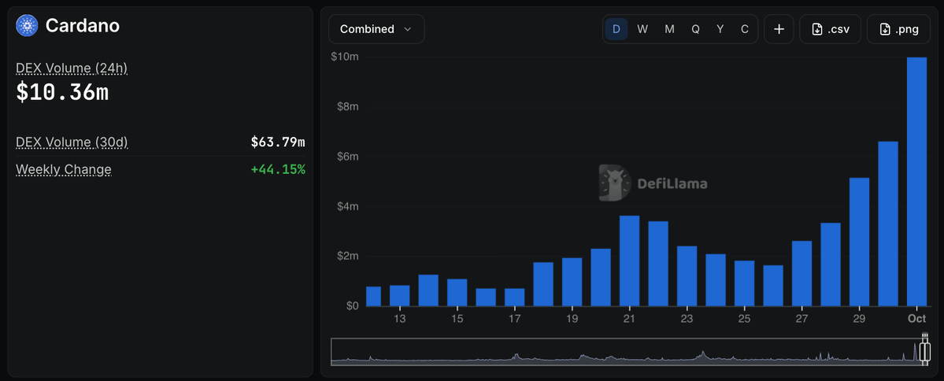Image resolution: width=944 pixels, height=381 pixels.
Task: Click the tallest bar for Oct
Action: click(917, 182)
